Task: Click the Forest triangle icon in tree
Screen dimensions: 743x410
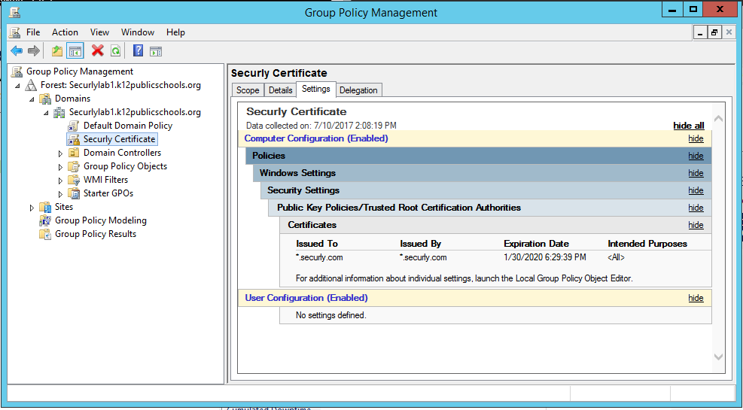Action: [x=32, y=85]
